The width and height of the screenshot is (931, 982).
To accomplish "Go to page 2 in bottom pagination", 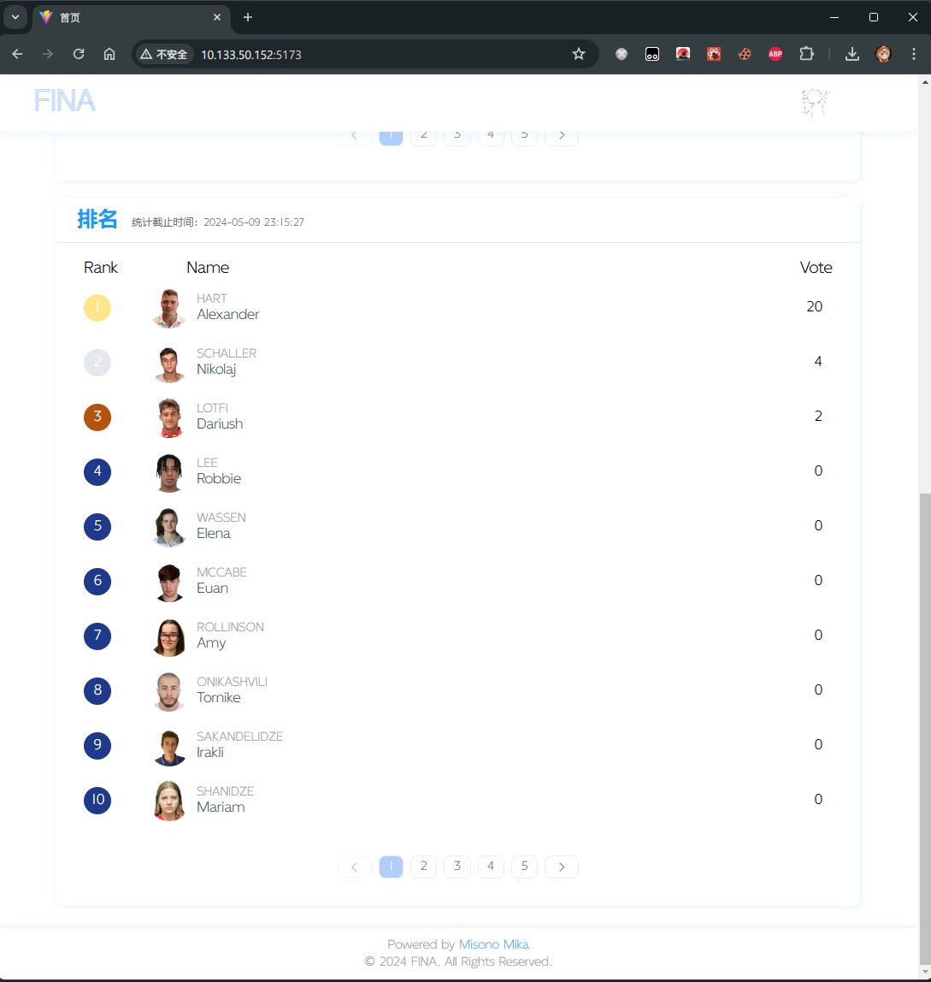I will [424, 867].
